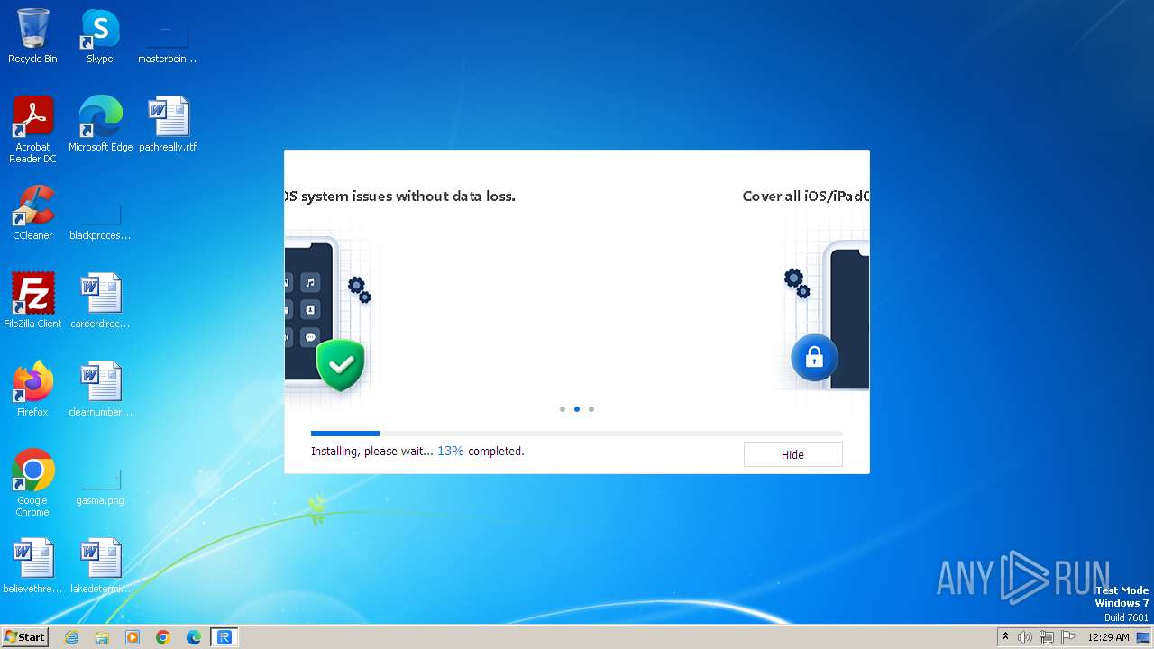Viewport: 1154px width, 649px height.
Task: Open the Action Center flag icon
Action: (1068, 637)
